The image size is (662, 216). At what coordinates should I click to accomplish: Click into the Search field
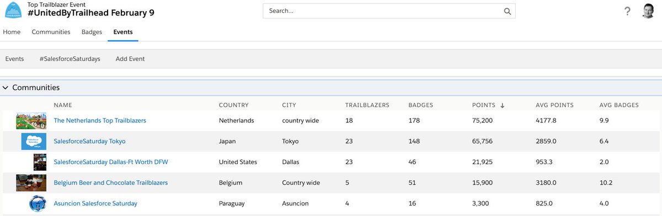(x=389, y=11)
